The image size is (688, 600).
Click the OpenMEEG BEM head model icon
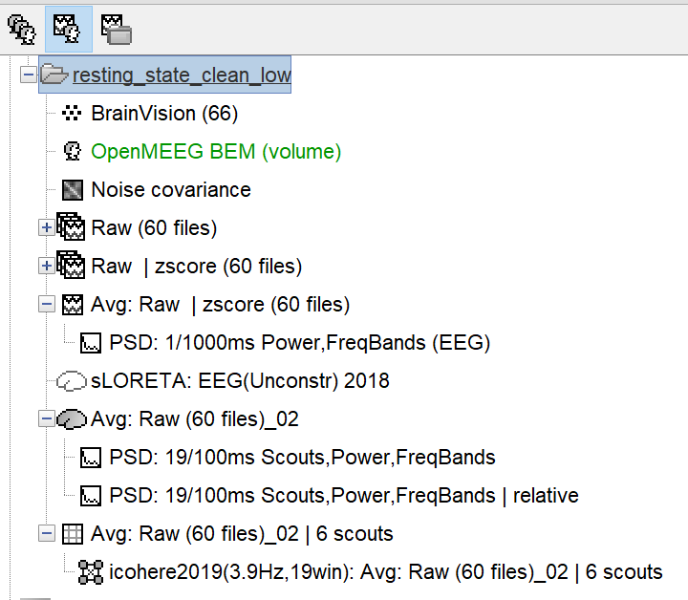coord(73,152)
